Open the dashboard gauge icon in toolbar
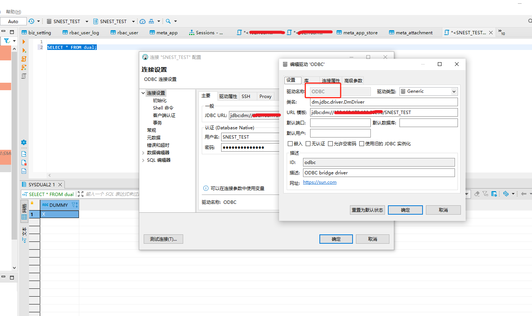This screenshot has height=316, width=532. pyautogui.click(x=142, y=21)
